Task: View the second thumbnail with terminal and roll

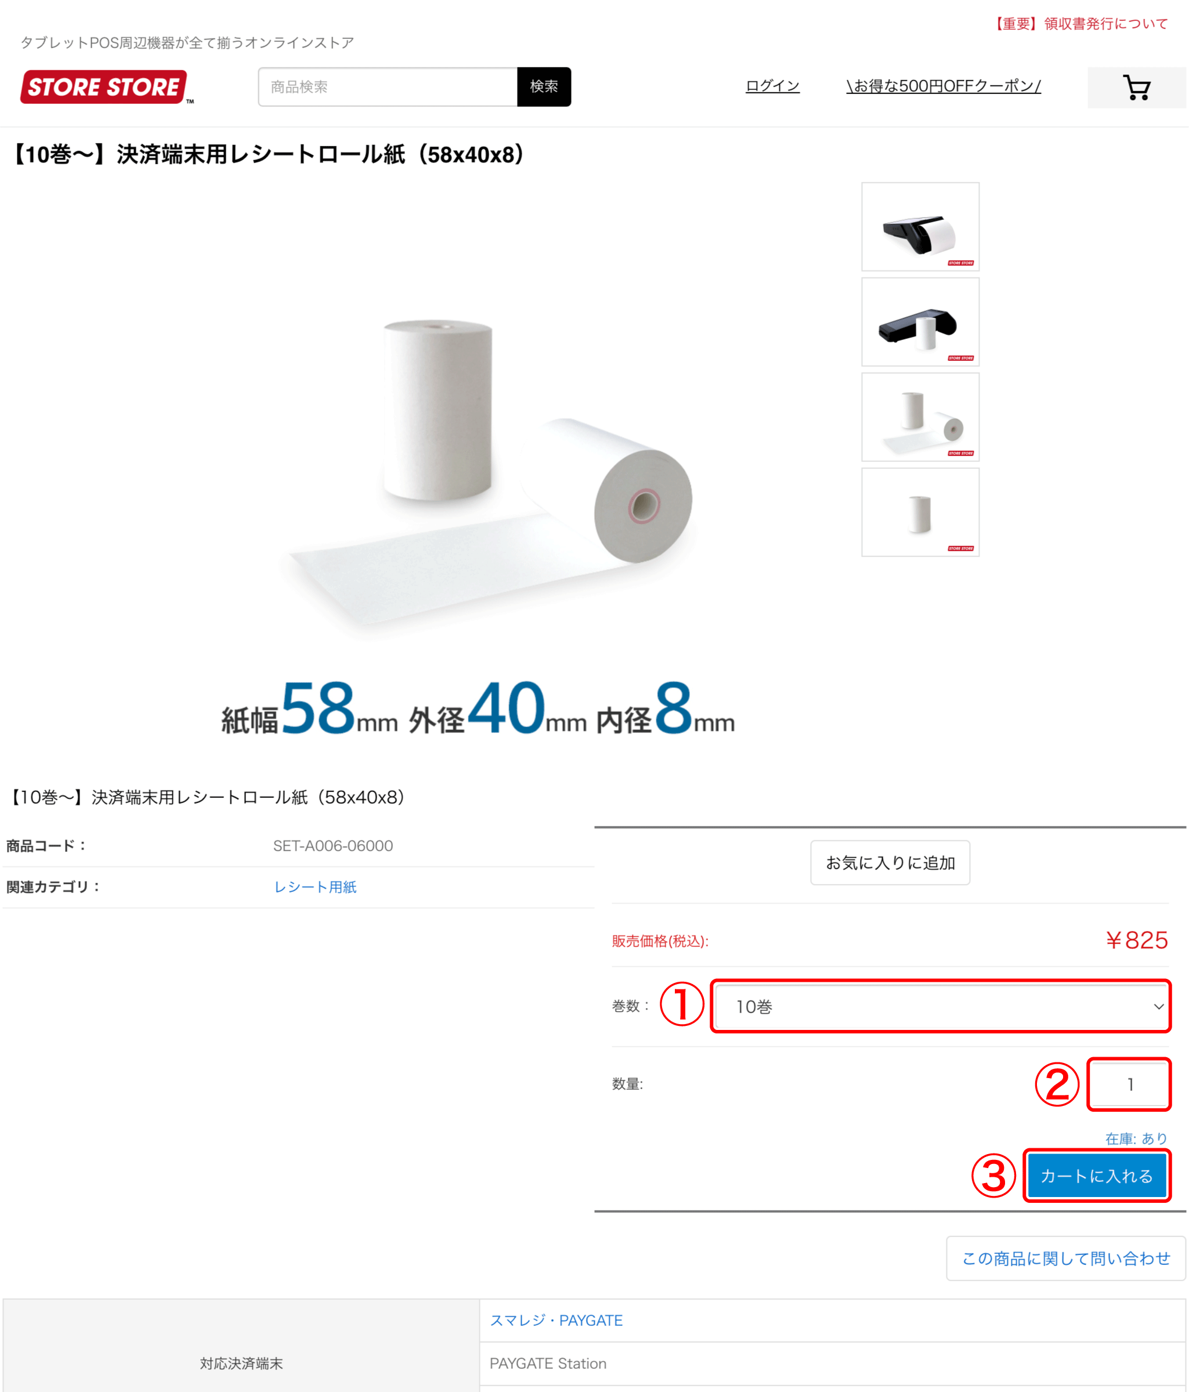Action: point(920,322)
